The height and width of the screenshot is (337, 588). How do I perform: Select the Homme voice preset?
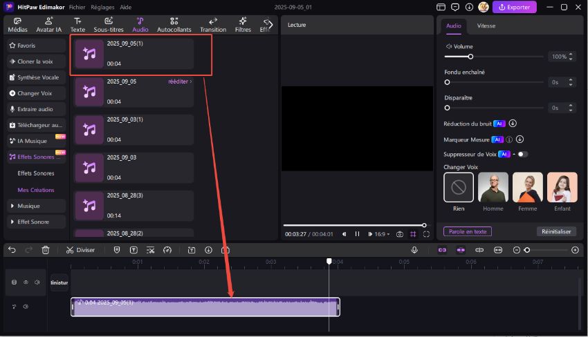[493, 187]
